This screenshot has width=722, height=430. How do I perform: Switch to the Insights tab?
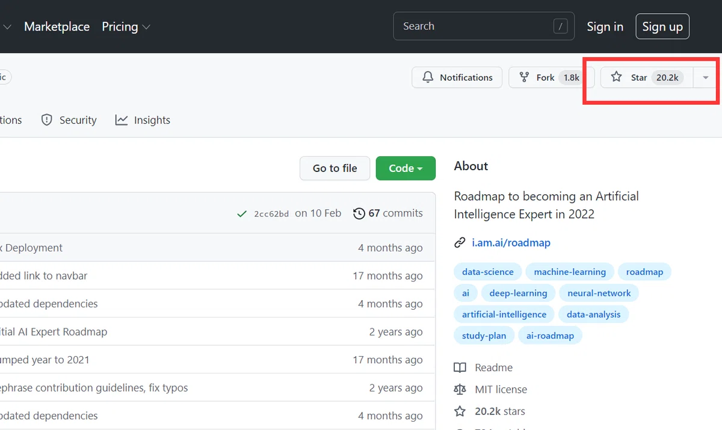point(143,120)
